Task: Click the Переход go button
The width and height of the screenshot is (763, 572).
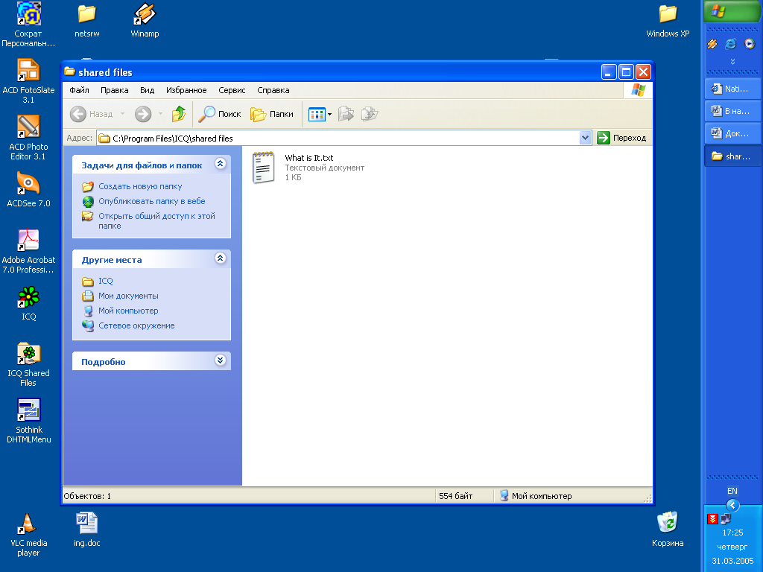Action: click(621, 138)
